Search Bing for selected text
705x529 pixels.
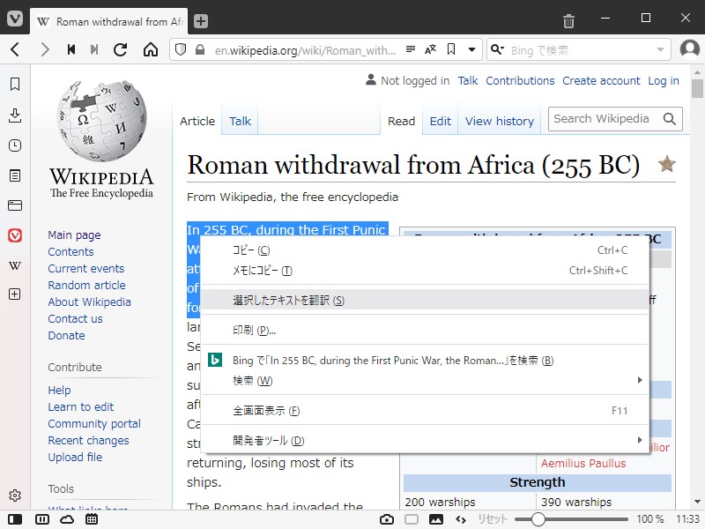click(424, 361)
